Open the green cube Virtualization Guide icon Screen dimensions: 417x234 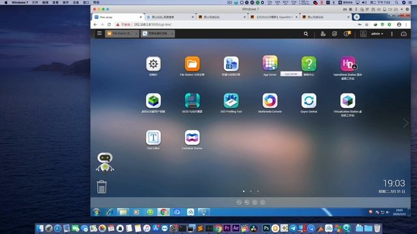pyautogui.click(x=153, y=101)
